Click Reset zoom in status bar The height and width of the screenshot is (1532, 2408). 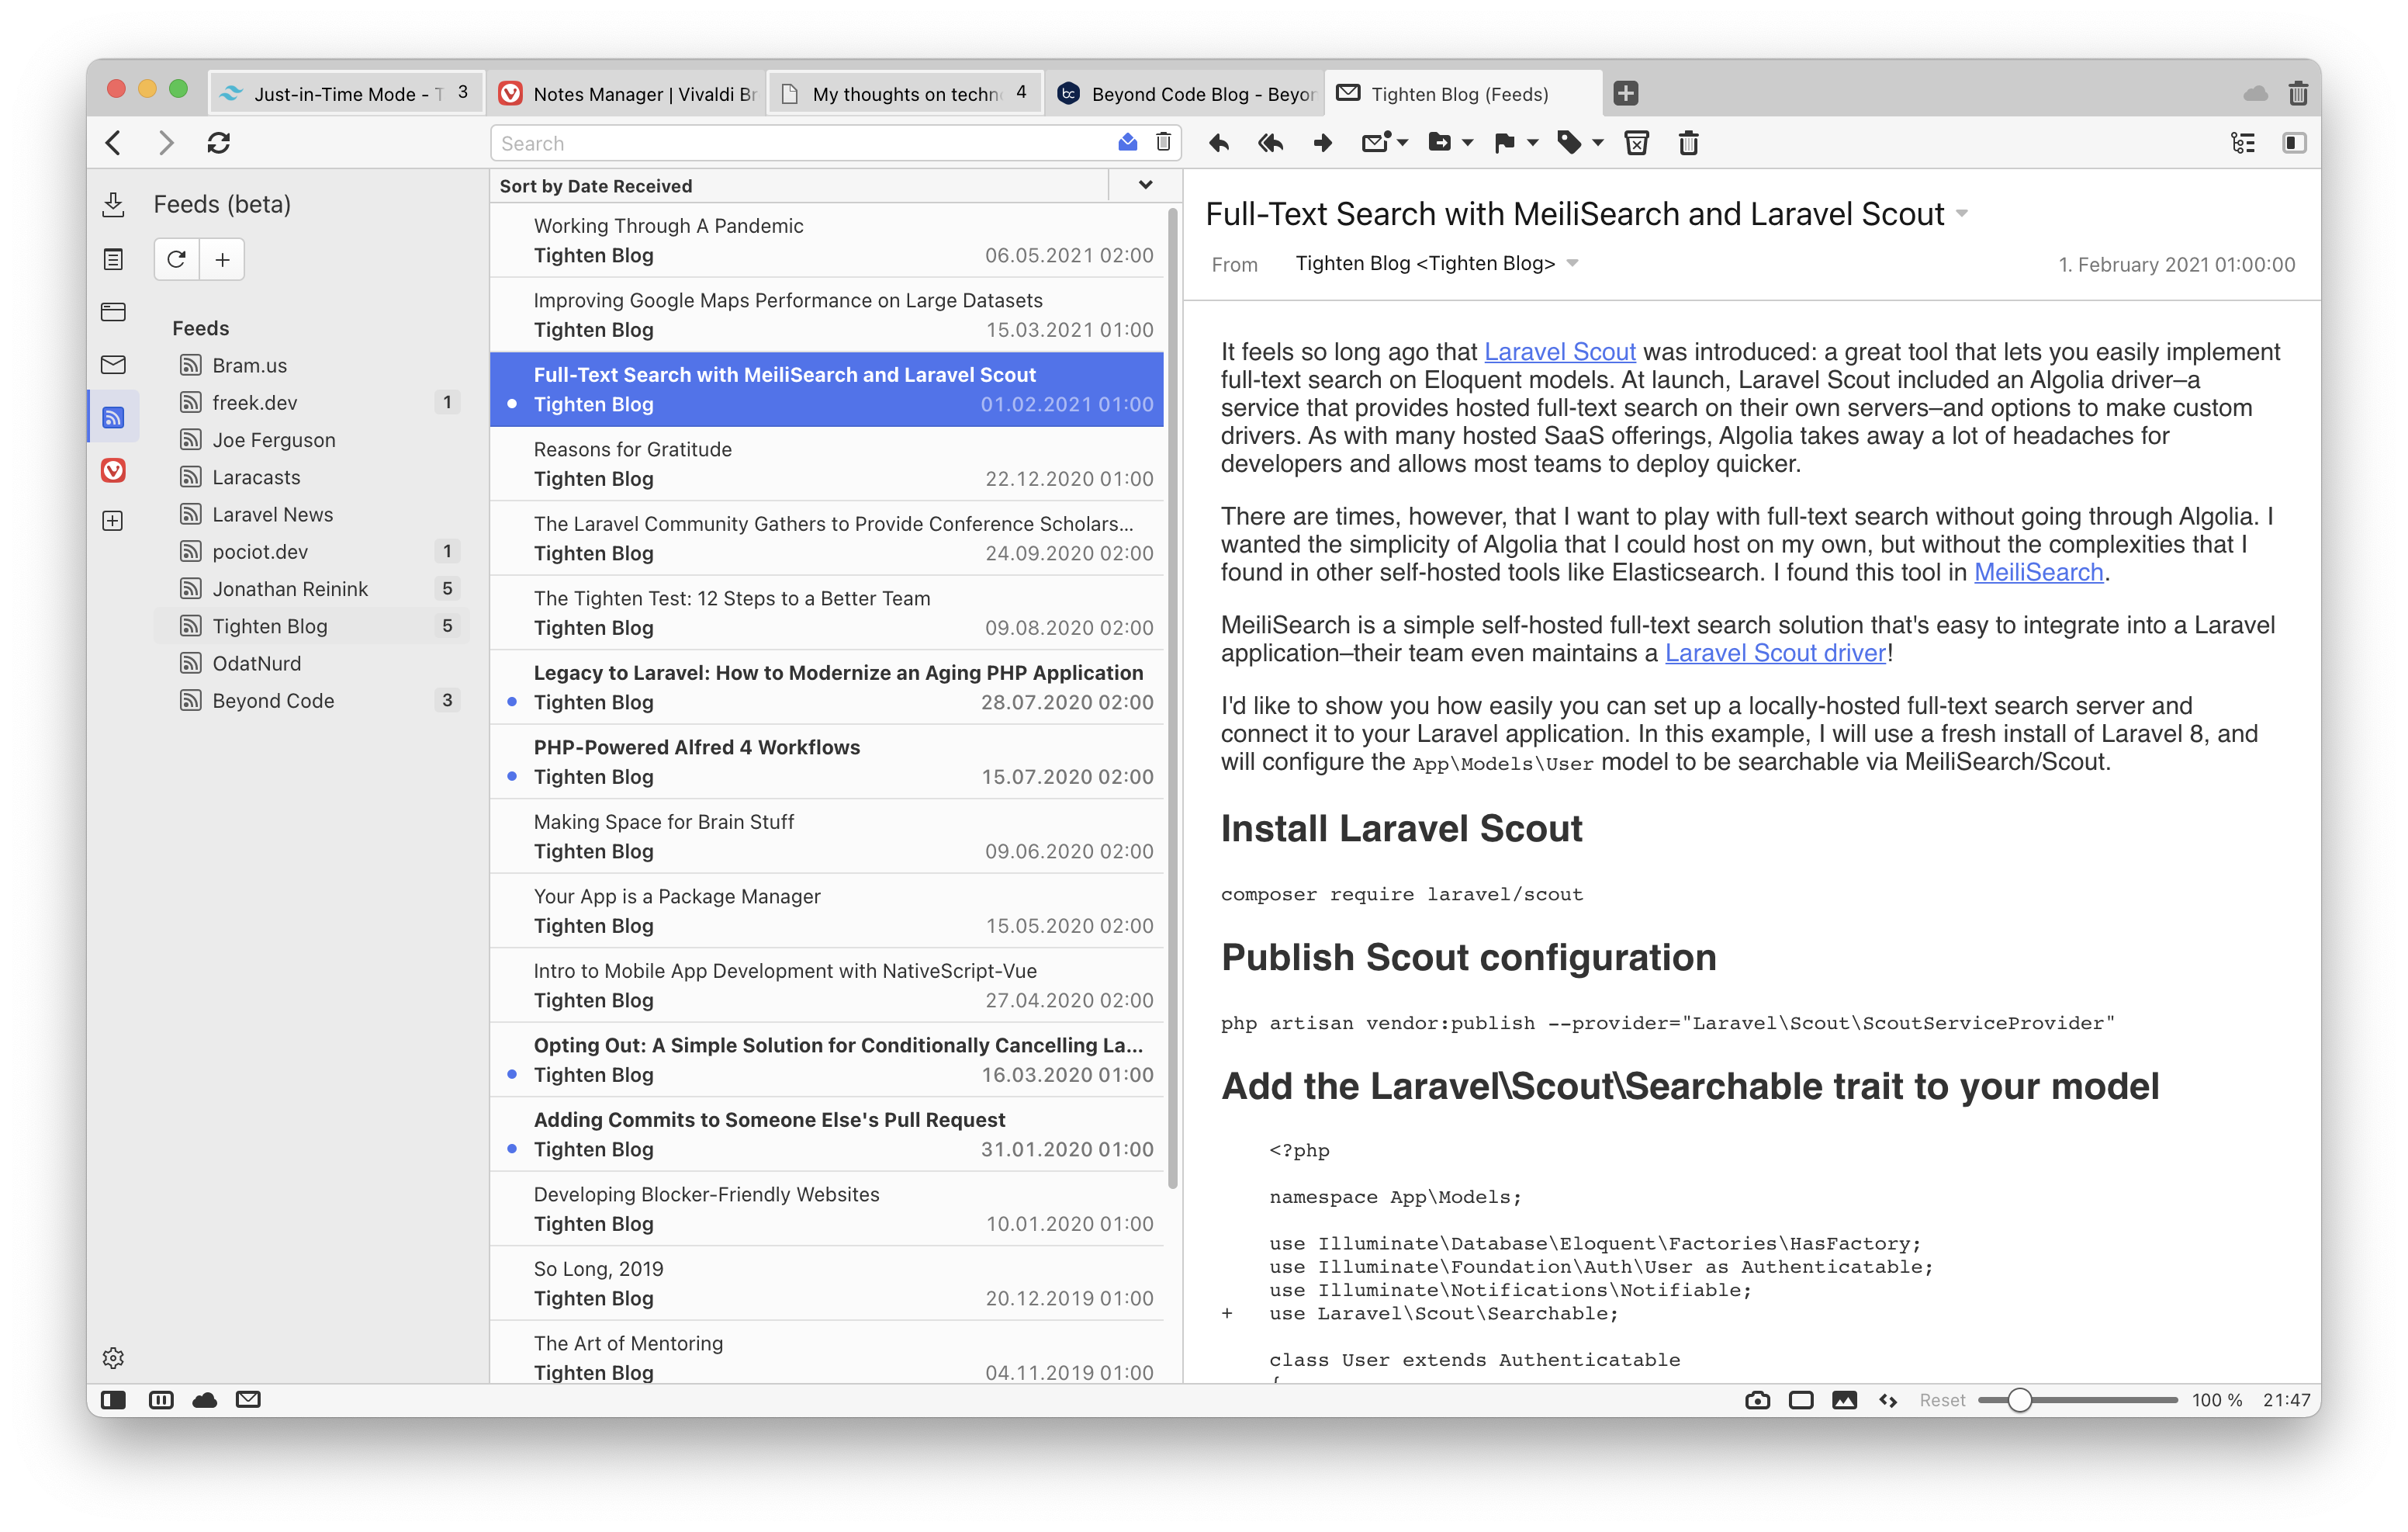(x=1942, y=1400)
